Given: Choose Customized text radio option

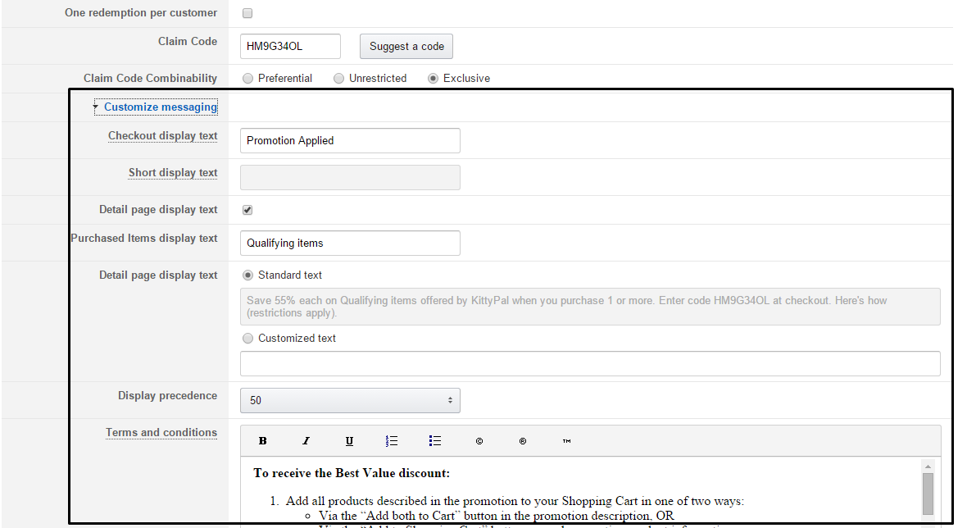Looking at the screenshot, I should (248, 338).
